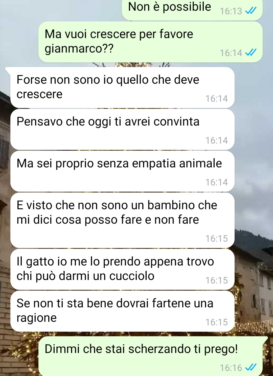Tap the 16:14 timestamp under 'gianmarco??'
This screenshot has width=273, height=376.
point(231,53)
